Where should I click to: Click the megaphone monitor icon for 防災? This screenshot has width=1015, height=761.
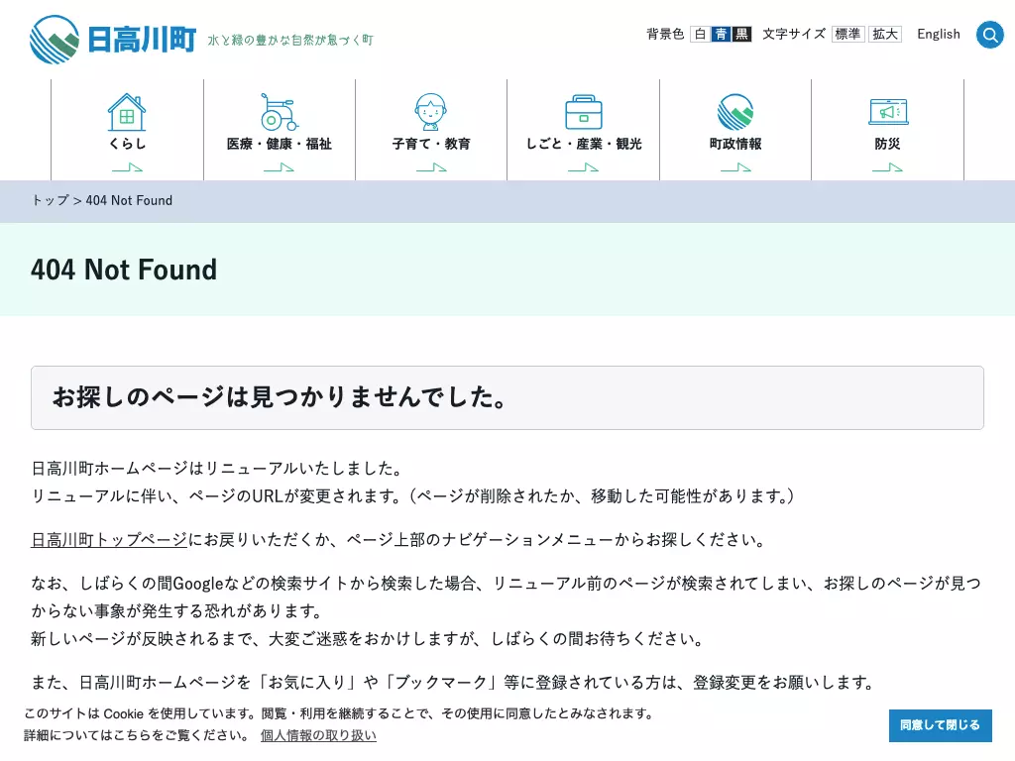coord(888,111)
